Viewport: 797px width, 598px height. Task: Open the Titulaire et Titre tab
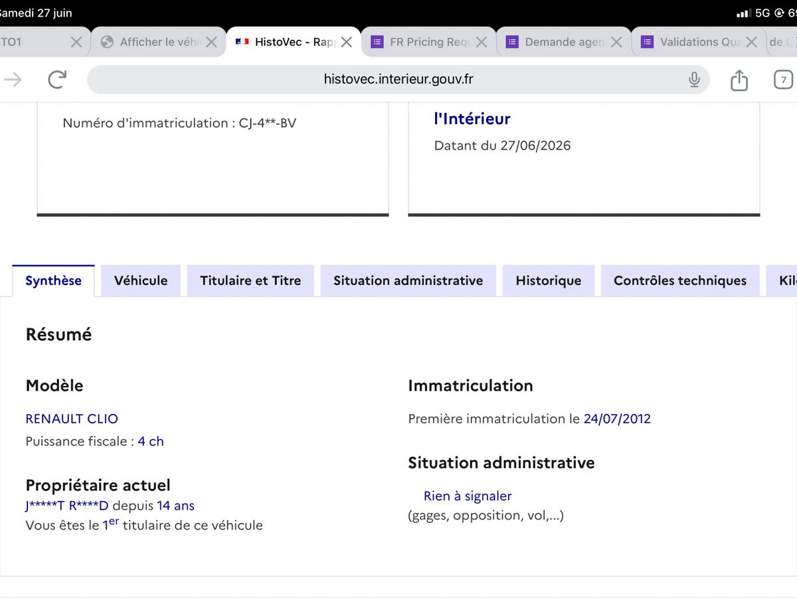point(250,280)
